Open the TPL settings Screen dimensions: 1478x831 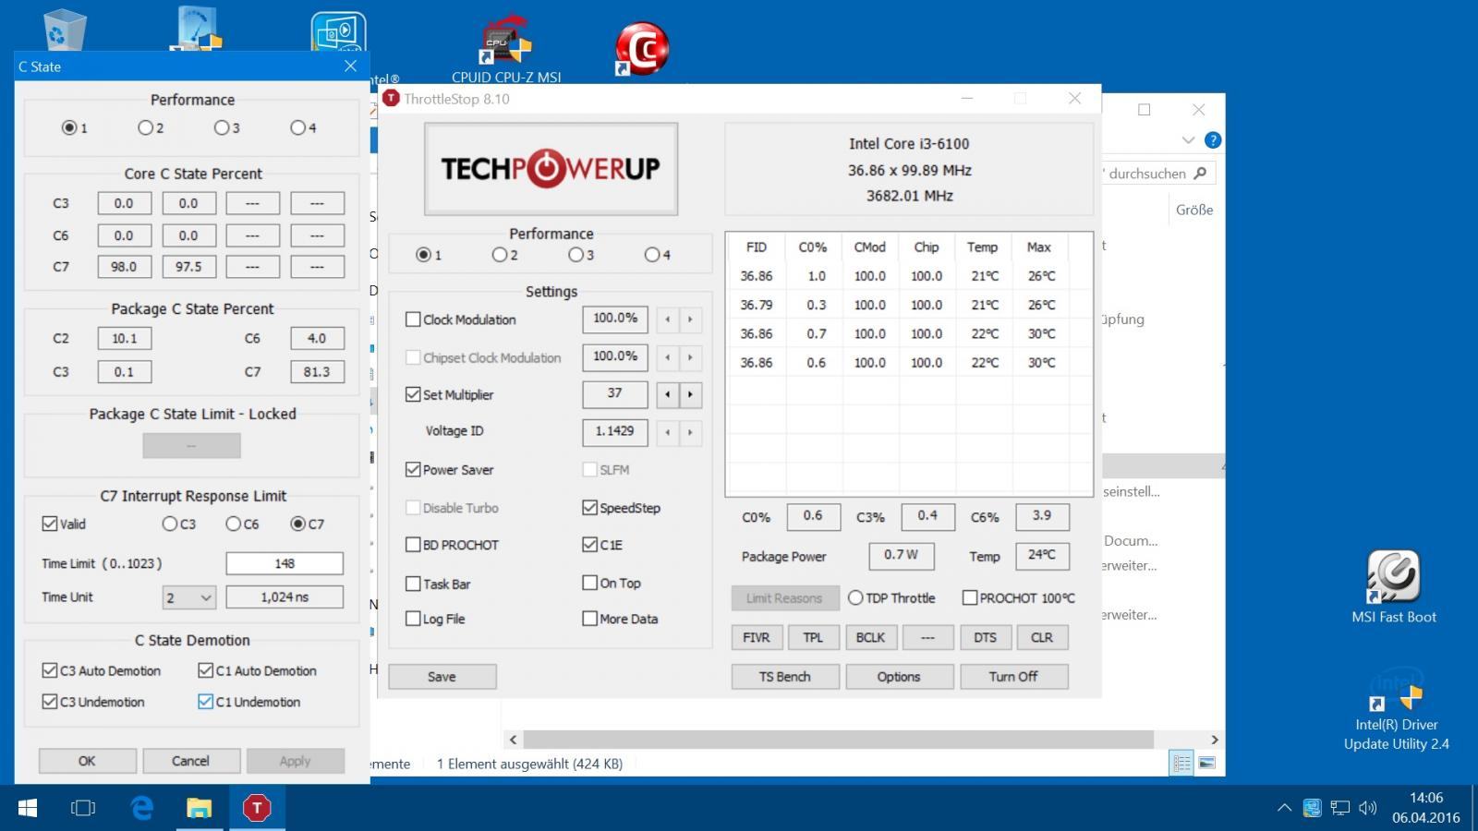click(x=813, y=637)
